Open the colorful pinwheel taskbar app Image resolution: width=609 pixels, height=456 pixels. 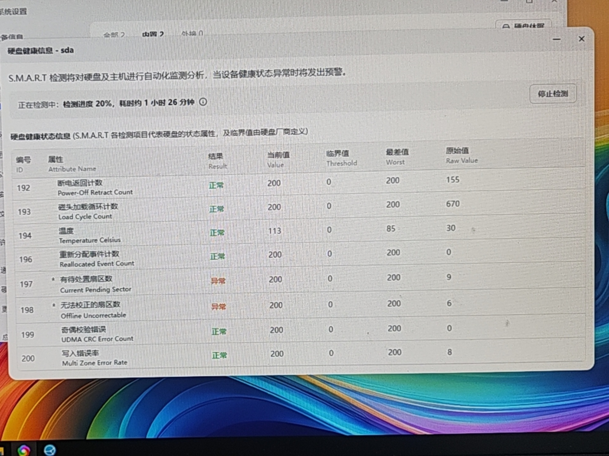[24, 450]
